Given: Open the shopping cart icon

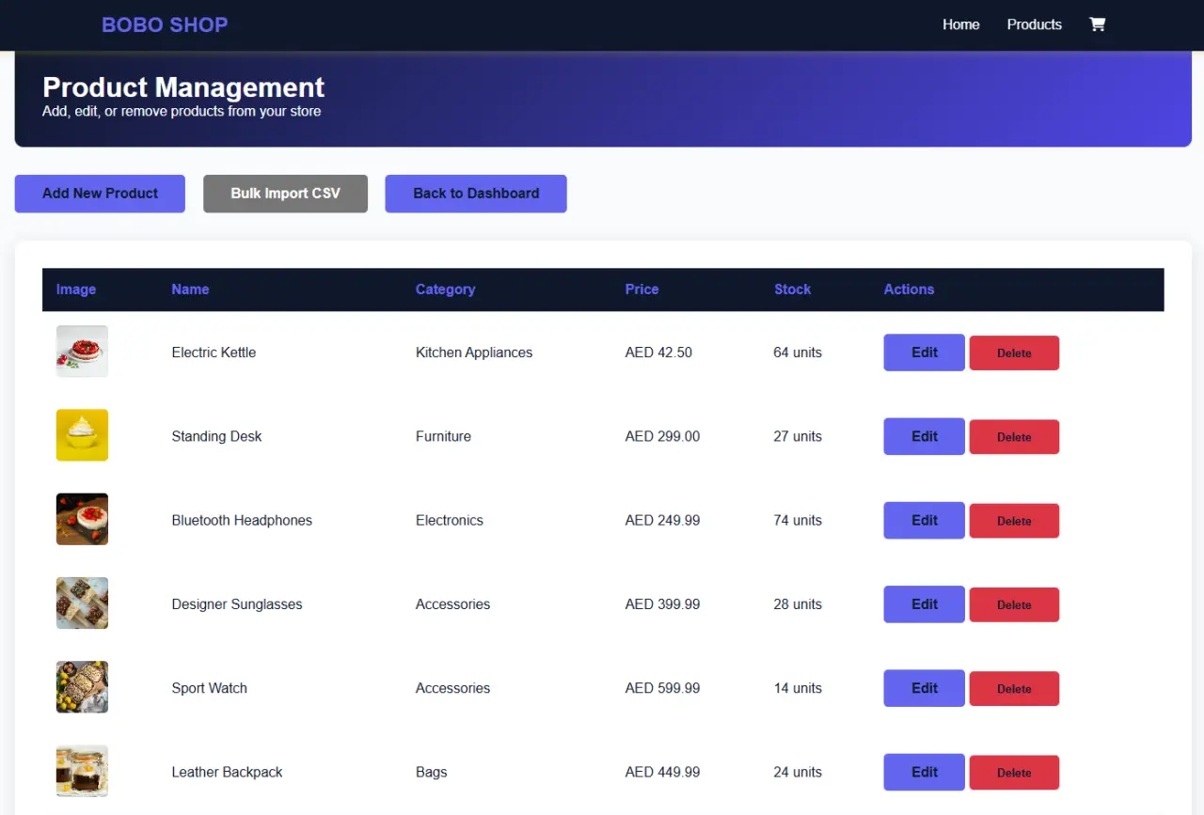Looking at the screenshot, I should (x=1097, y=24).
